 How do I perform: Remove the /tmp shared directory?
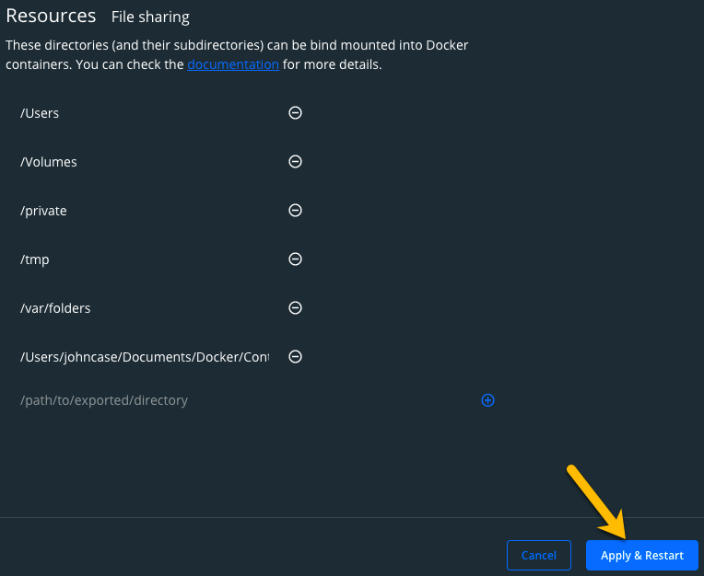(x=295, y=259)
